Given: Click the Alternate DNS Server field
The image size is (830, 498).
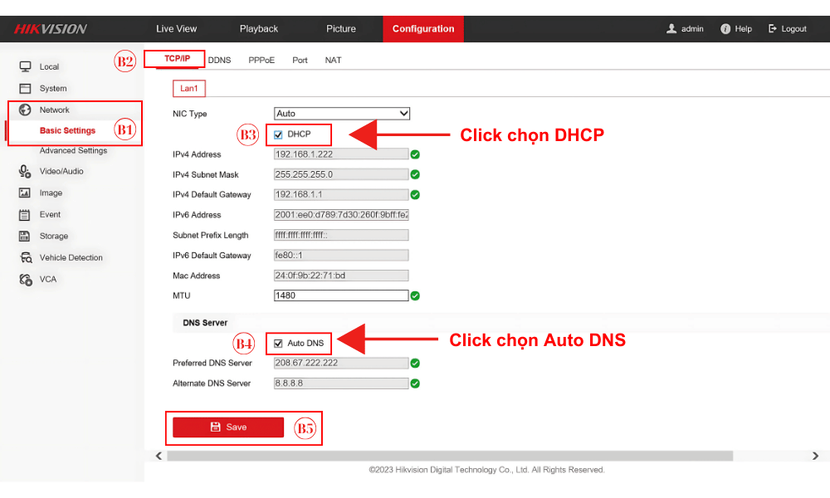Looking at the screenshot, I should pyautogui.click(x=341, y=383).
